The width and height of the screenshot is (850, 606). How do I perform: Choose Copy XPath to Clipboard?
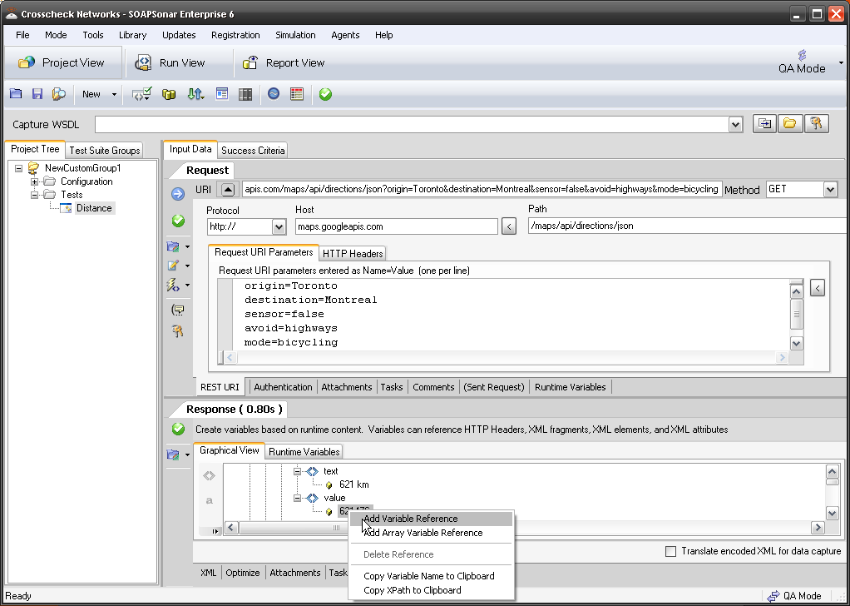(431, 590)
